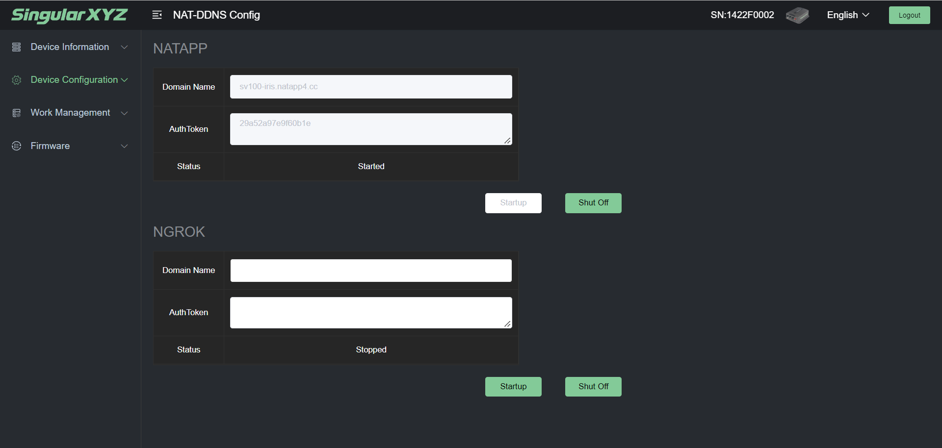This screenshot has width=942, height=448.
Task: Click the NAT-DDNS Config page title
Action: [216, 15]
